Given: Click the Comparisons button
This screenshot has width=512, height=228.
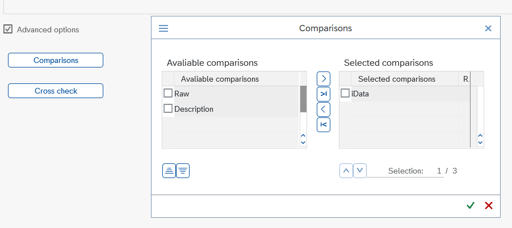Looking at the screenshot, I should [x=56, y=60].
